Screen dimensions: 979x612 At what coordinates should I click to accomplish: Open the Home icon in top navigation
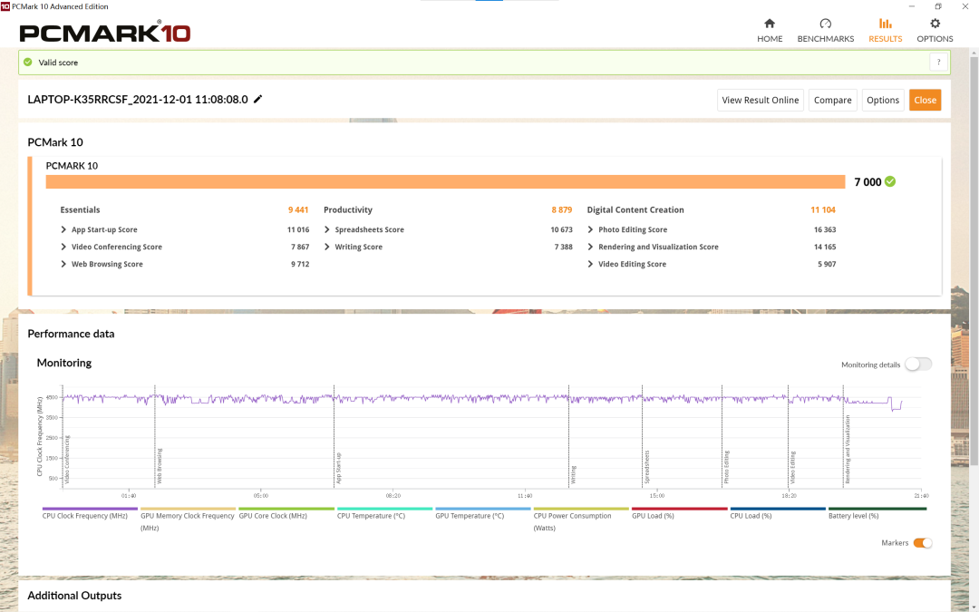point(770,24)
